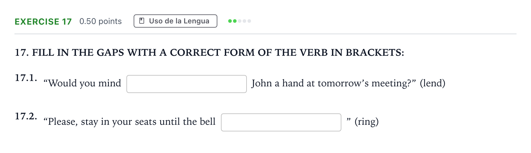Click the 17.1. question number

(x=26, y=78)
